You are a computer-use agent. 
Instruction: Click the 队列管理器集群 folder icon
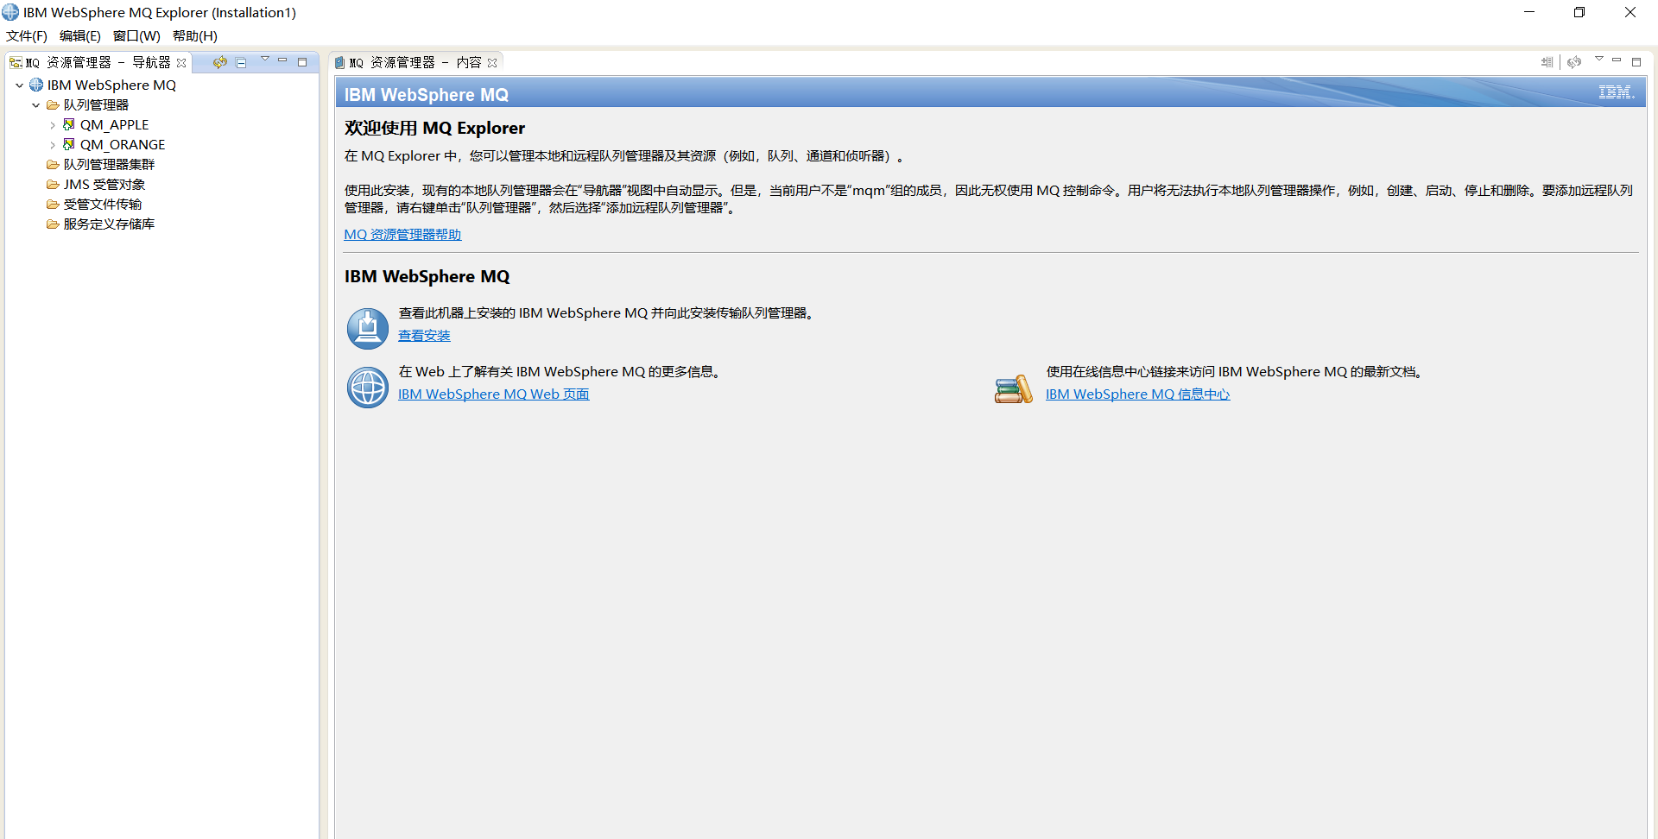pos(53,165)
